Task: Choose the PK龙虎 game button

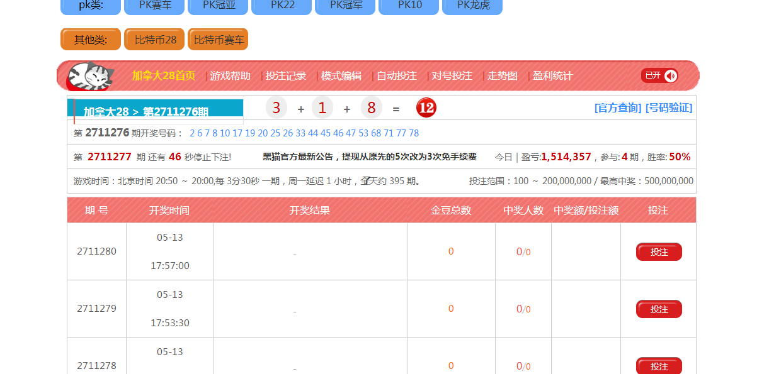Action: 472,6
